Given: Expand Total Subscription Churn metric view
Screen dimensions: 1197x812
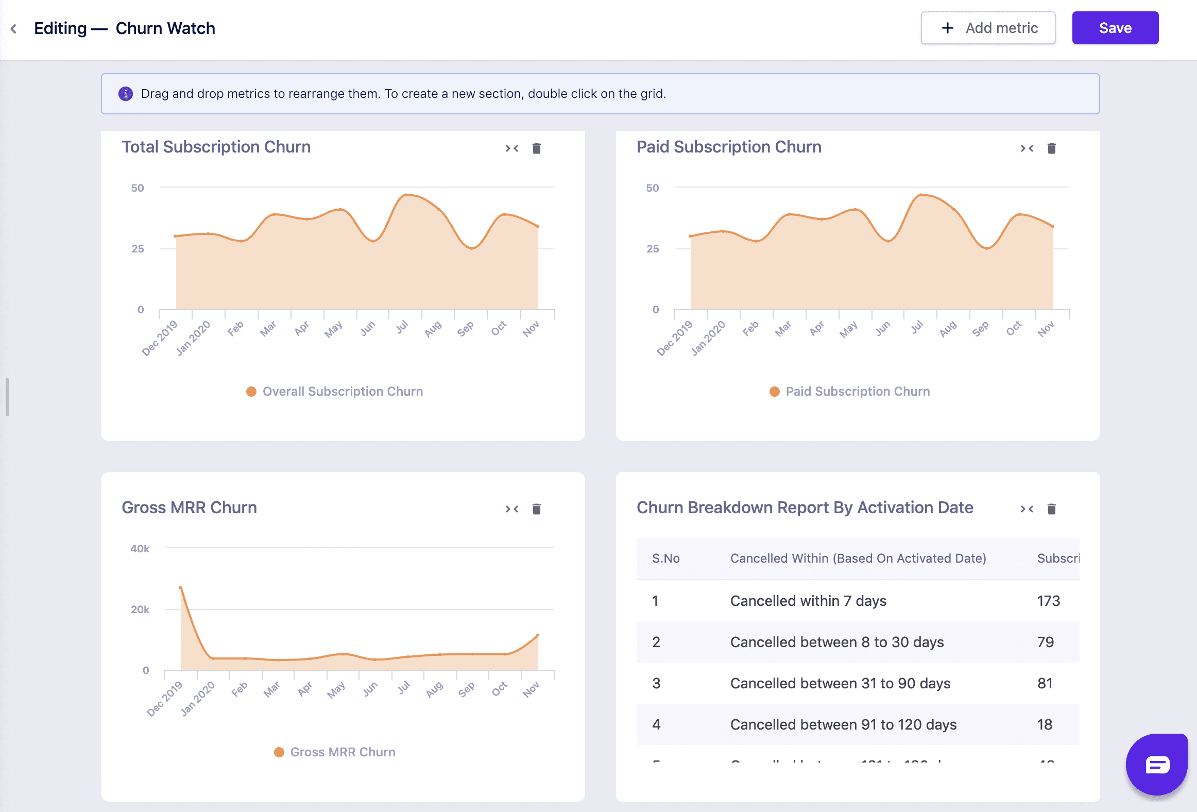Looking at the screenshot, I should coord(512,147).
